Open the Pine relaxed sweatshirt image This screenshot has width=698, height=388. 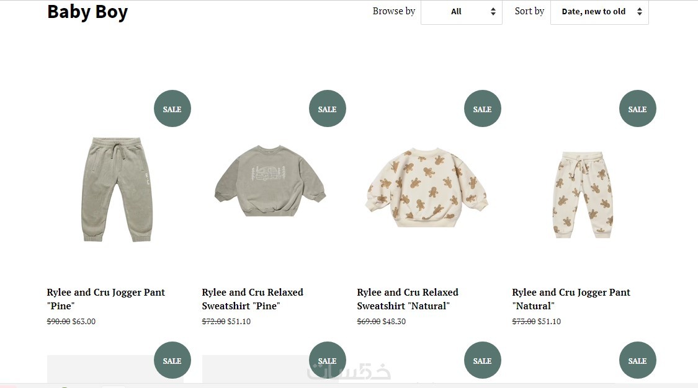[x=271, y=180]
